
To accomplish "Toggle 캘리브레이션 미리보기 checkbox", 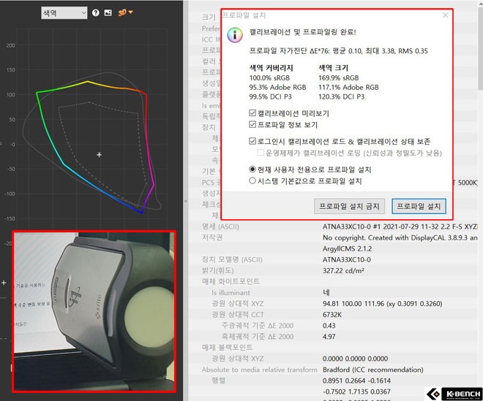I will tap(252, 113).
